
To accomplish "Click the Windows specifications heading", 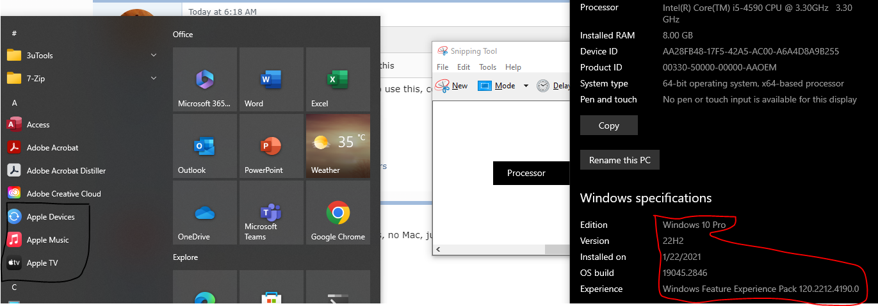I will (x=646, y=198).
